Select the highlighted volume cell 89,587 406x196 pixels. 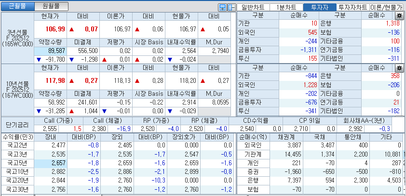coord(50,51)
